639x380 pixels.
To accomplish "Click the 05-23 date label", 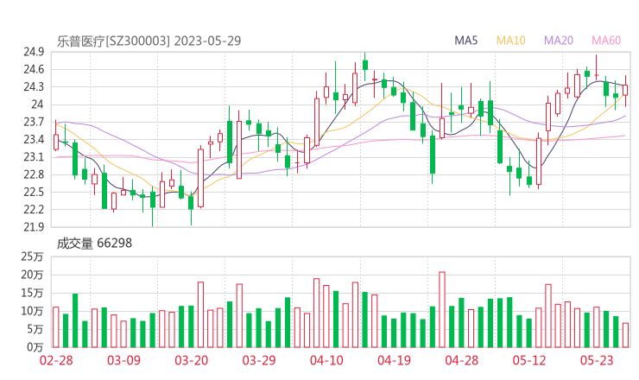I will click(597, 360).
